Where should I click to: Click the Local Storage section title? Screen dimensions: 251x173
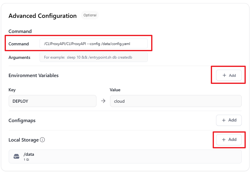coord(23,140)
